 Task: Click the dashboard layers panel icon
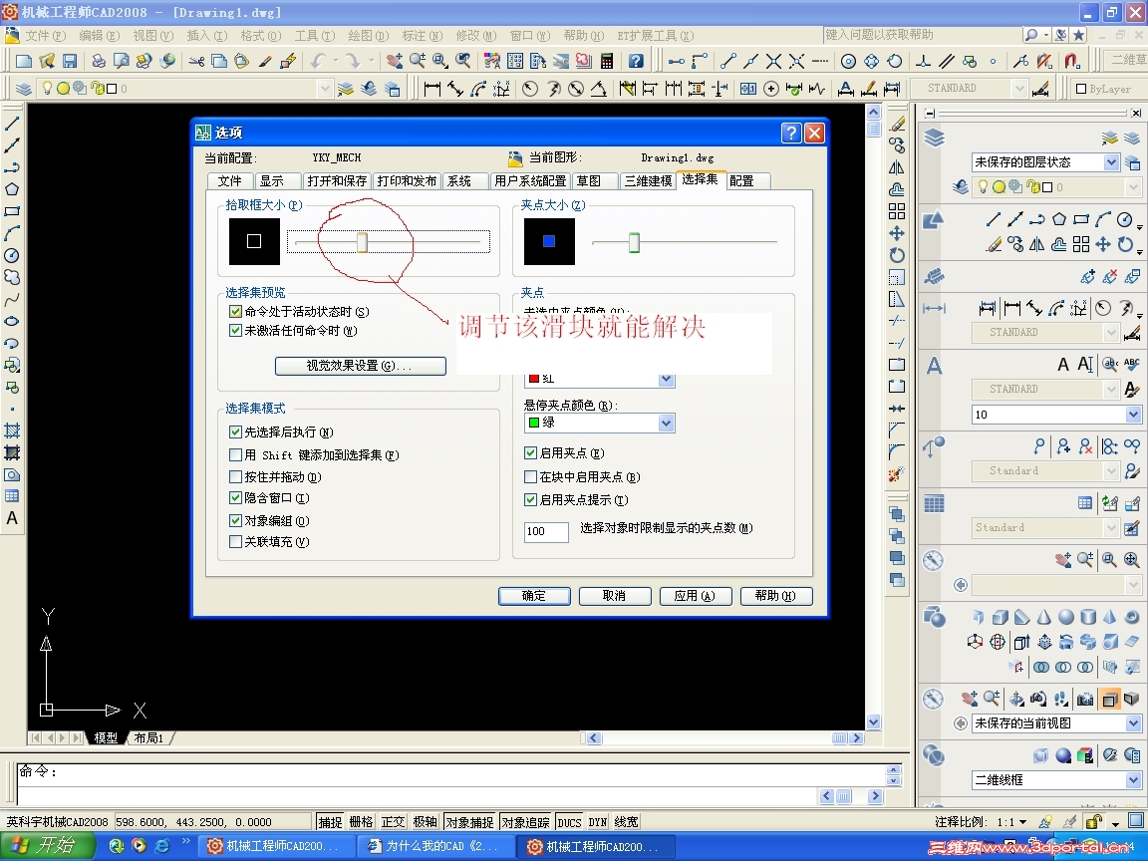tap(934, 138)
